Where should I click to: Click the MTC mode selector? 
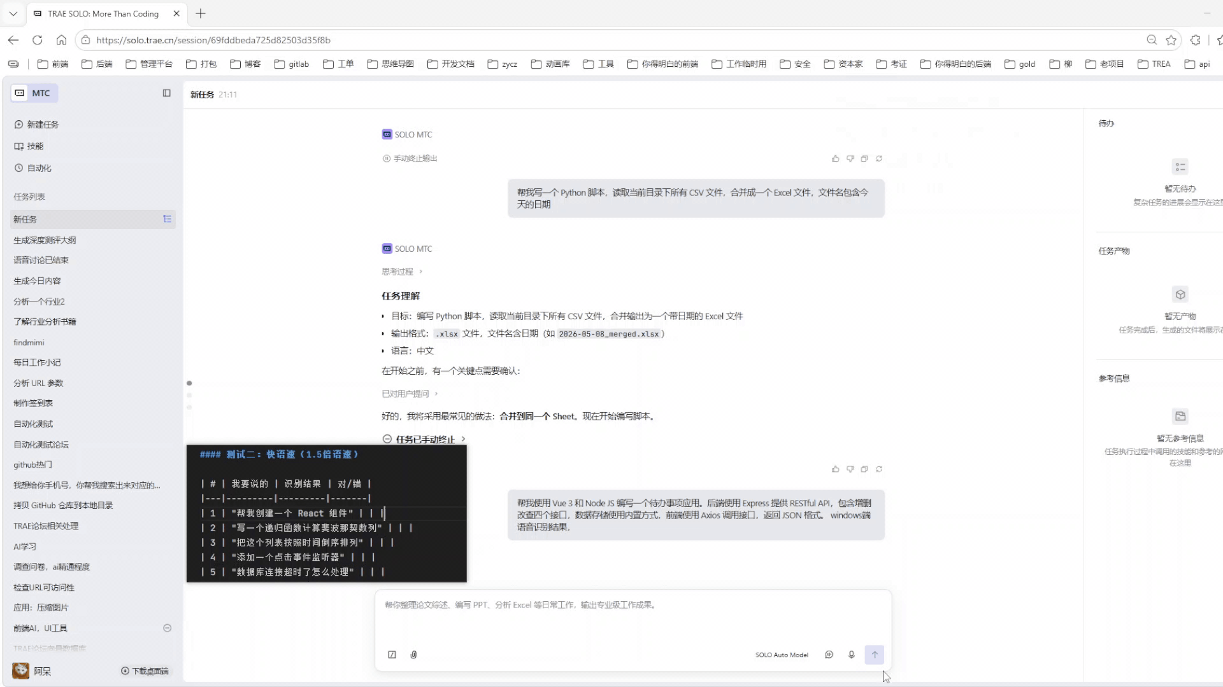[x=34, y=93]
